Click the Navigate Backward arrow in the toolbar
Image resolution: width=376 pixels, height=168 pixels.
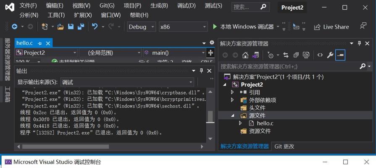tap(14, 26)
